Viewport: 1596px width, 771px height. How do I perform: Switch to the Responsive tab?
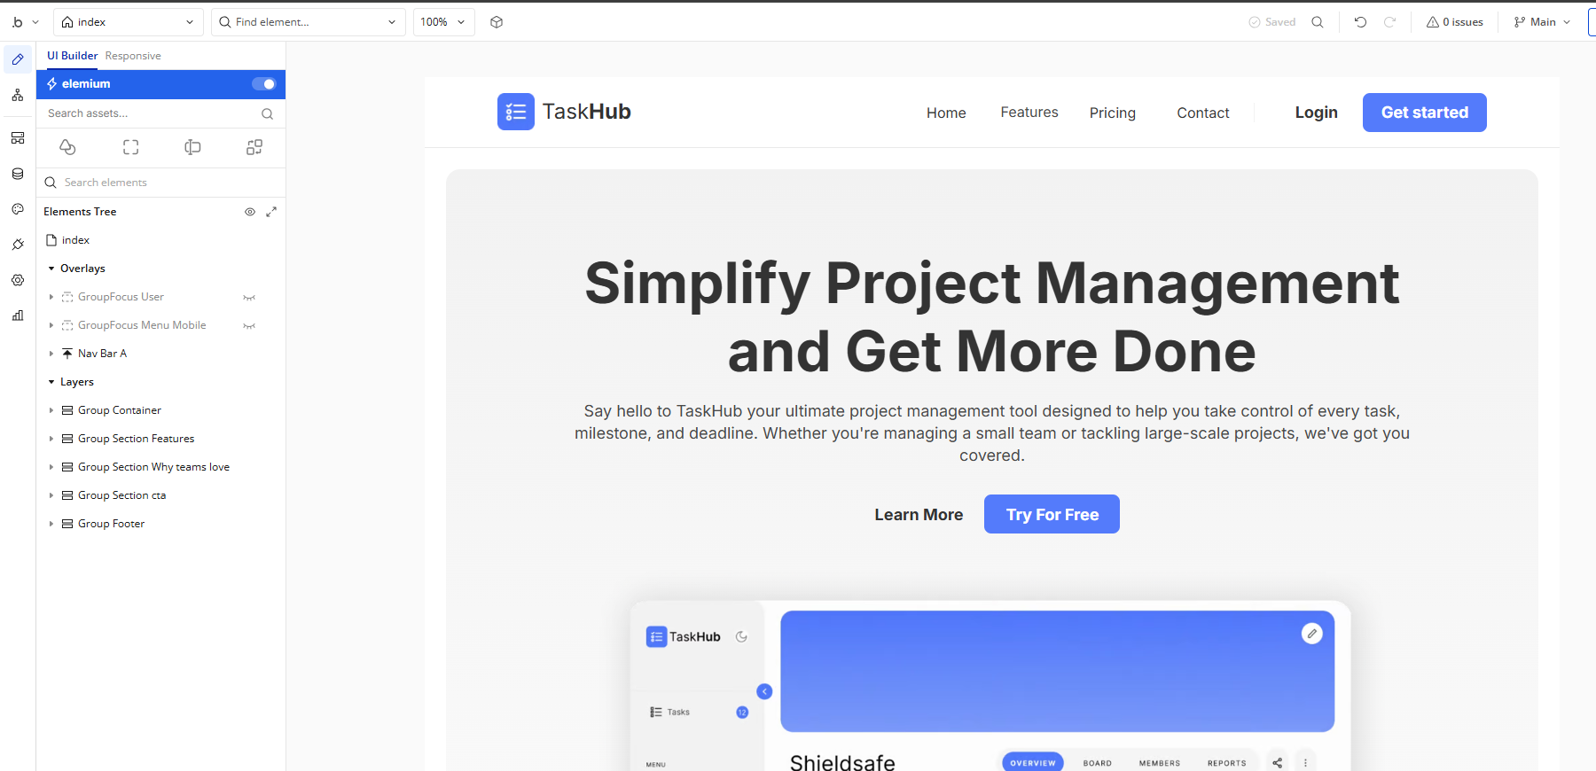(133, 56)
